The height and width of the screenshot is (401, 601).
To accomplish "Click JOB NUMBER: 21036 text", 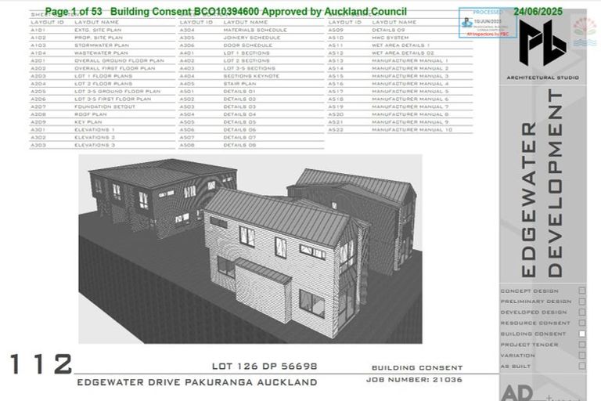I will 414,380.
